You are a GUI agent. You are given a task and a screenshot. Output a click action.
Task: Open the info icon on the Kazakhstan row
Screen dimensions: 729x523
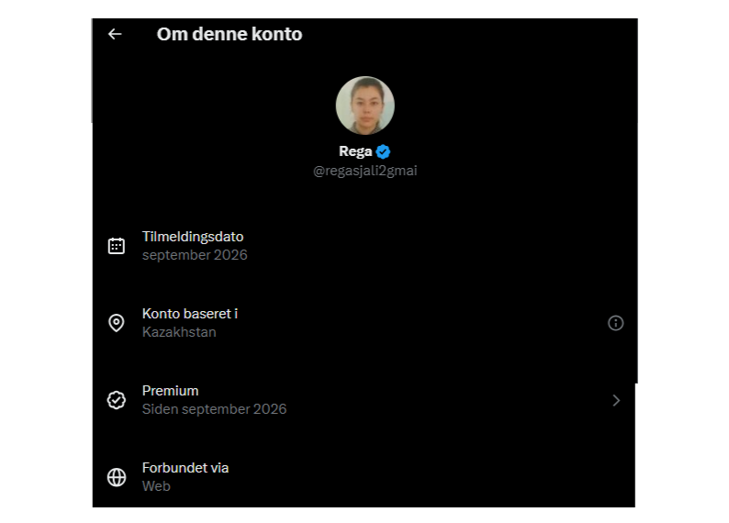click(615, 323)
